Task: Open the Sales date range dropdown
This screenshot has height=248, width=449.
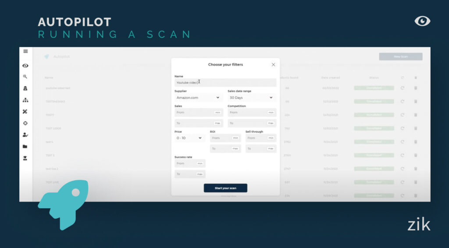Action: [x=252, y=98]
